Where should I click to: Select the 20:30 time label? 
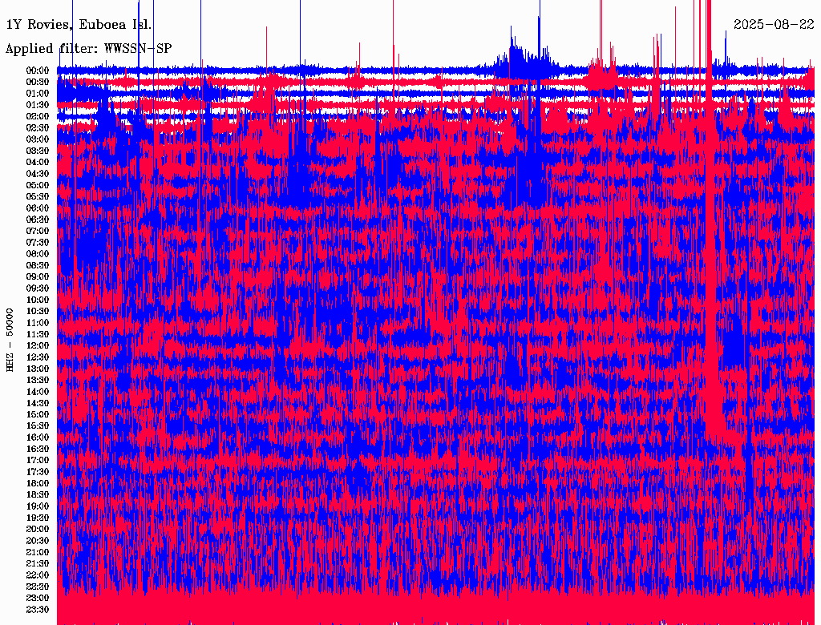(x=38, y=540)
